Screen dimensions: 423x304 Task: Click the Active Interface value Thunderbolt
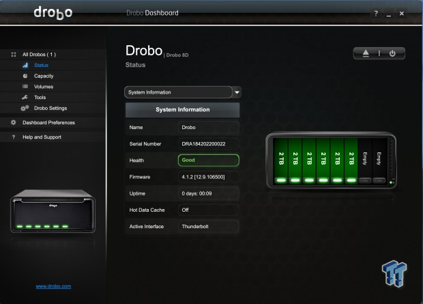click(x=208, y=226)
